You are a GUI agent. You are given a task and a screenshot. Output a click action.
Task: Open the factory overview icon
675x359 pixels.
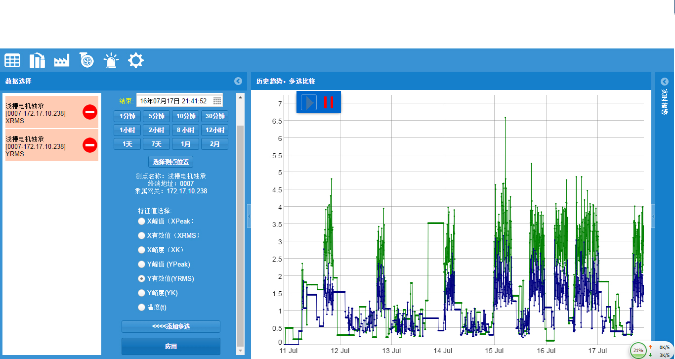pos(62,61)
